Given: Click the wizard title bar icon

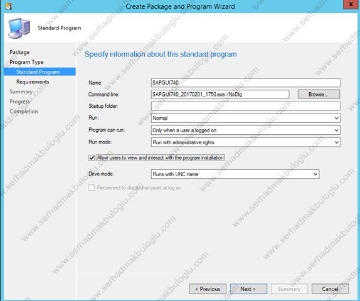Looking at the screenshot, I should point(9,6).
